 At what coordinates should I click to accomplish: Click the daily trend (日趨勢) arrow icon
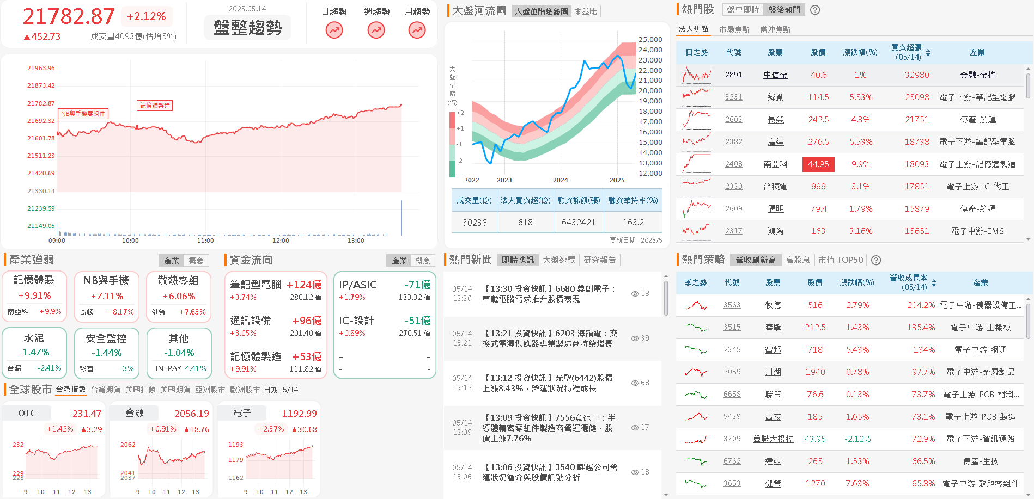point(334,30)
